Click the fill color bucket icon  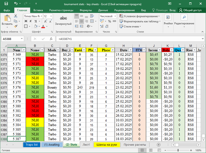[36, 26]
